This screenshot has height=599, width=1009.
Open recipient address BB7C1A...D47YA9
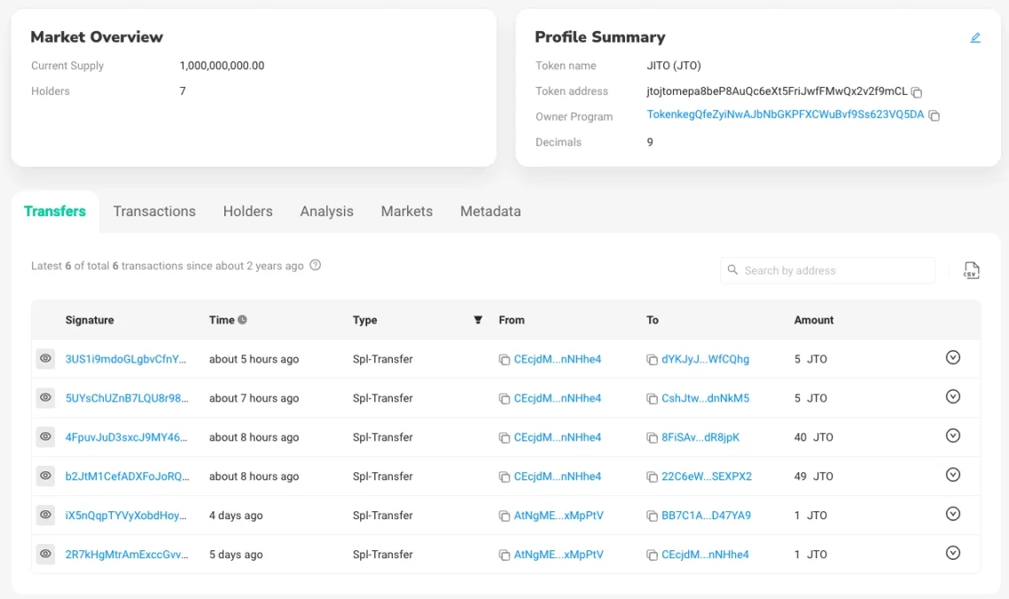pos(706,516)
